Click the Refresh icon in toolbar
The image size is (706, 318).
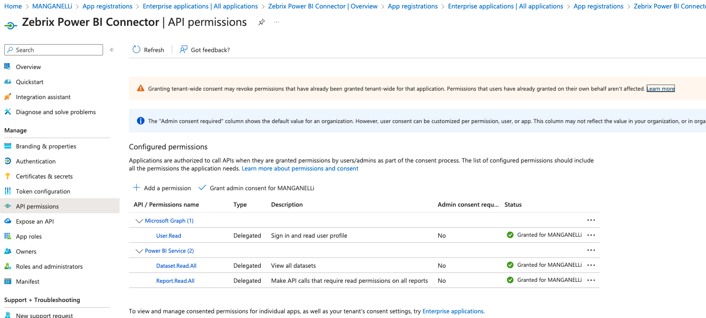136,50
